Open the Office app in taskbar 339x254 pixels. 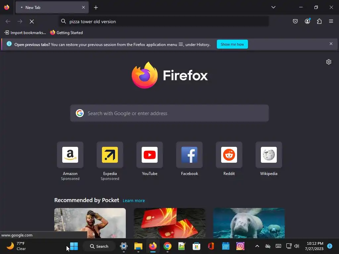211,246
